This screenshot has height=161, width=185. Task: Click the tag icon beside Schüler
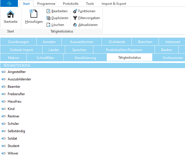(3, 124)
